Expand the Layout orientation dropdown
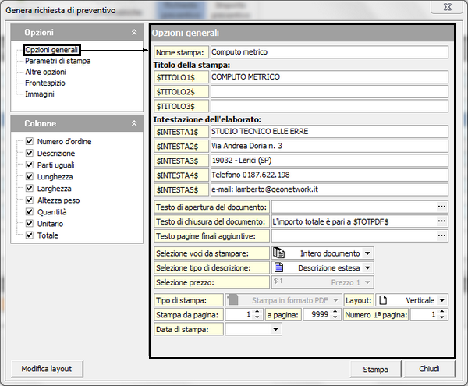 pyautogui.click(x=442, y=300)
